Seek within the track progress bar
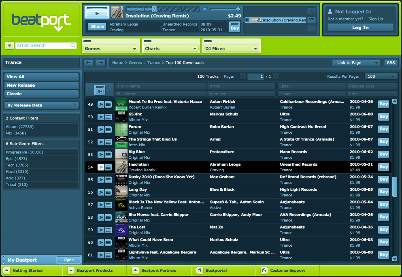 [163, 9]
